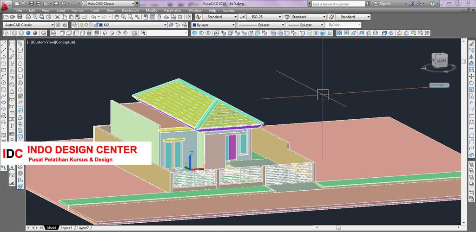Screen dimensions: 476x232
Task: Click Sign In in the title bar
Action: 385,4
